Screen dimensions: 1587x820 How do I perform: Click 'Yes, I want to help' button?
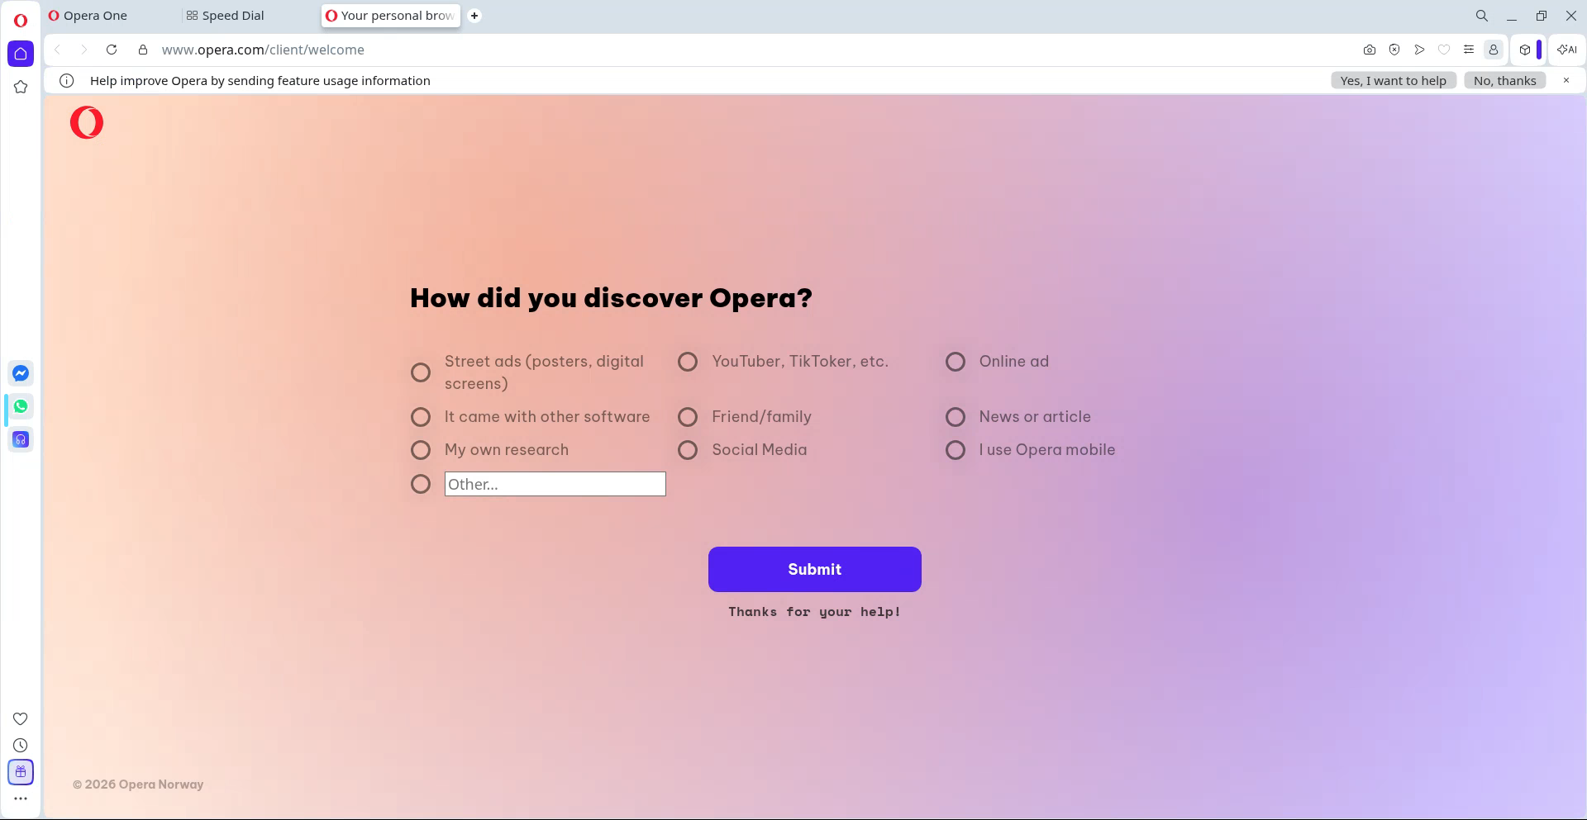click(1394, 81)
